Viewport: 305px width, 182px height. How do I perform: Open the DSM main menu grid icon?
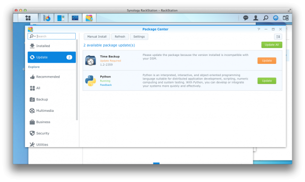point(28,18)
